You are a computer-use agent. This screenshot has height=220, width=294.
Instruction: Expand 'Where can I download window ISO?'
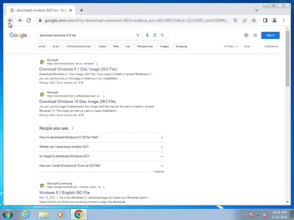click(102, 147)
